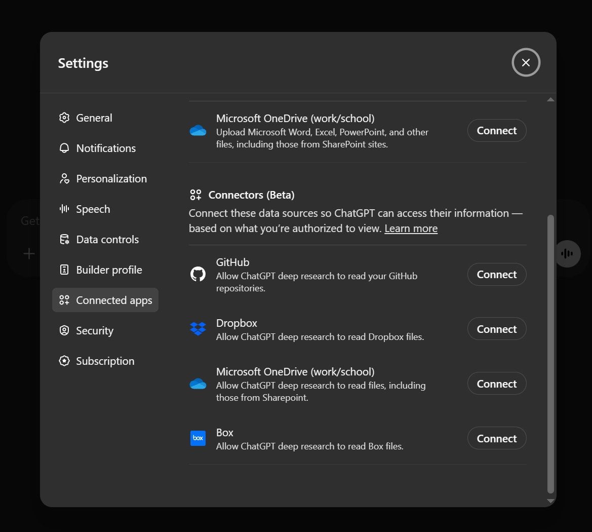Open Data controls settings
The height and width of the screenshot is (532, 592).
click(107, 240)
